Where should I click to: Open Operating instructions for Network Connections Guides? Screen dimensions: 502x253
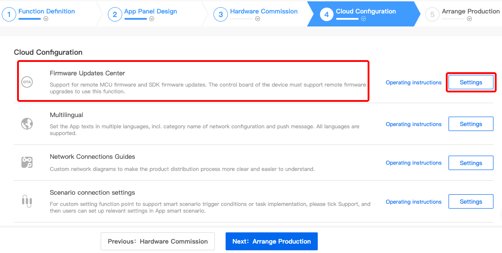pyautogui.click(x=413, y=163)
